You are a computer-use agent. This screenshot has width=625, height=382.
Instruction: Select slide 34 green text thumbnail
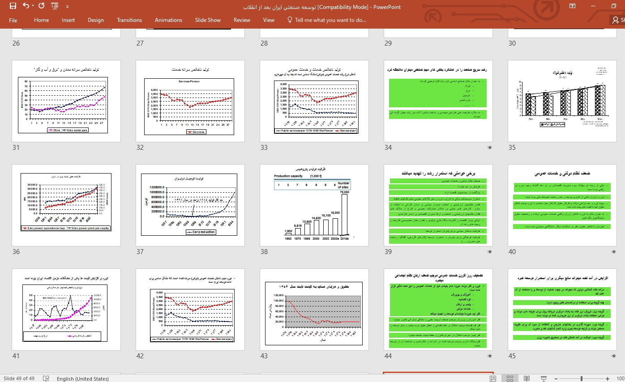click(438, 101)
